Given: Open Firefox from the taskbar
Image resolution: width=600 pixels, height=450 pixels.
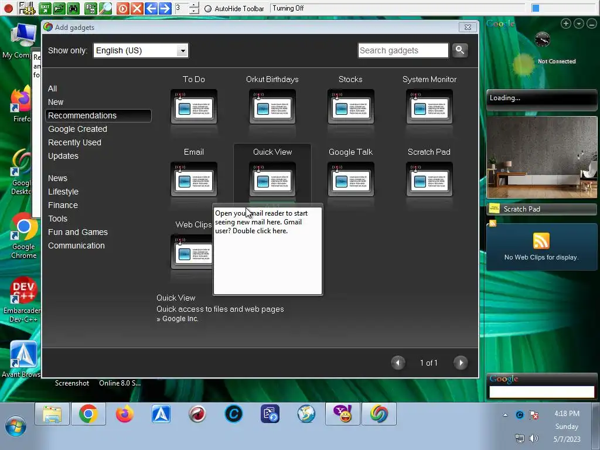Looking at the screenshot, I should click(x=125, y=414).
